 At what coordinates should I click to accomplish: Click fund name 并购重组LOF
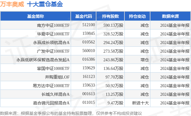(x=57, y=77)
